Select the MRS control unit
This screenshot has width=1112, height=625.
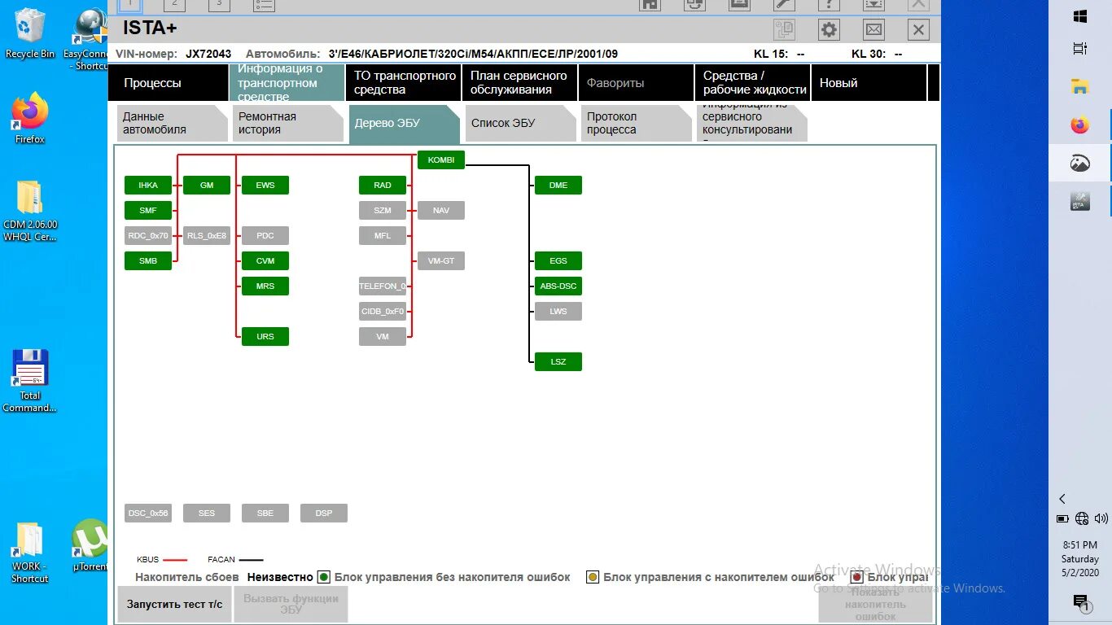265,286
